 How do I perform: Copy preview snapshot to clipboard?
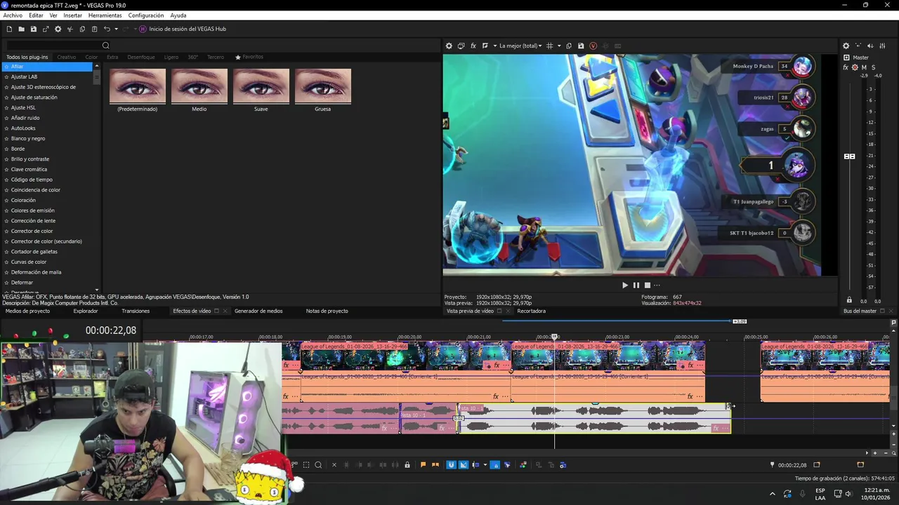(x=569, y=46)
